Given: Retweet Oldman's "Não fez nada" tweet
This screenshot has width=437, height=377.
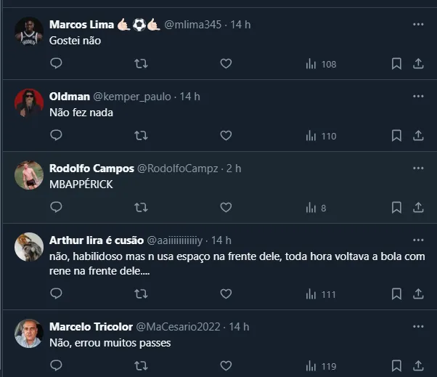Looking at the screenshot, I should [142, 135].
